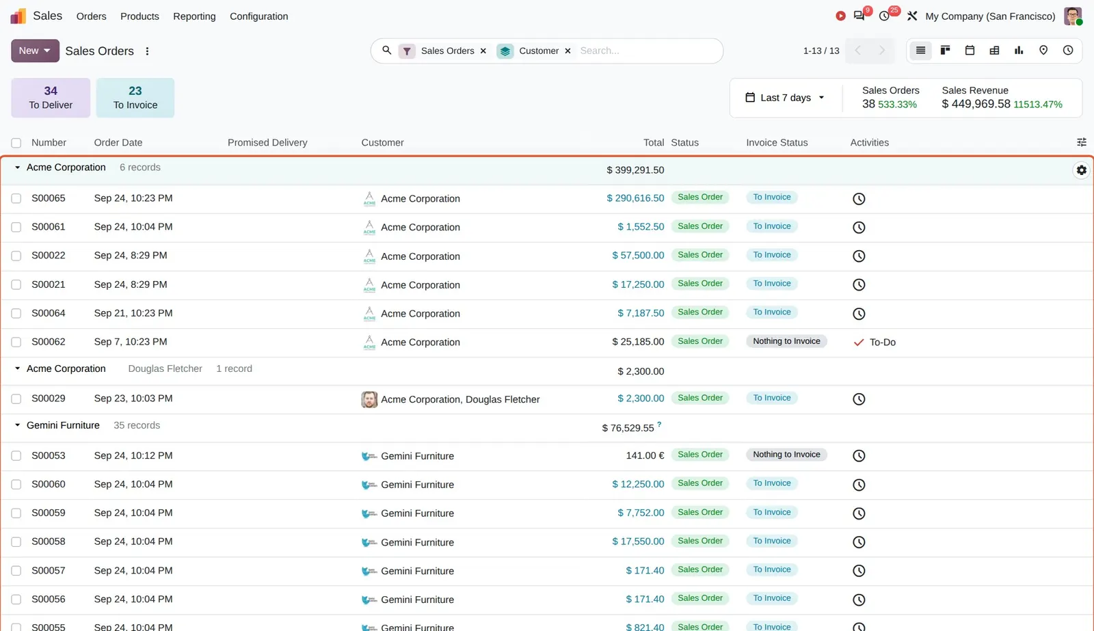Screen dimensions: 1094x631
Task: Click the Sales Orders 38 stat
Action: pos(890,98)
